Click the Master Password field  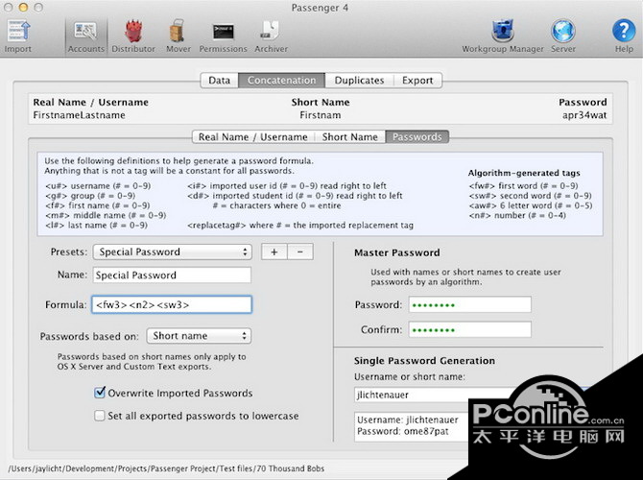point(470,305)
